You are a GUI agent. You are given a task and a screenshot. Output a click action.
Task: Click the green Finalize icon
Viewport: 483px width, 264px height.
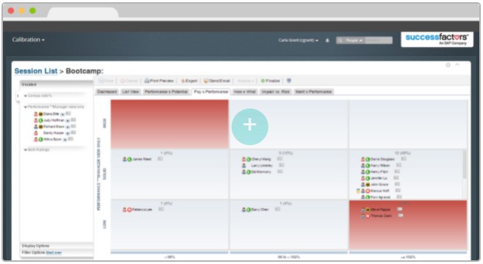[x=262, y=81]
